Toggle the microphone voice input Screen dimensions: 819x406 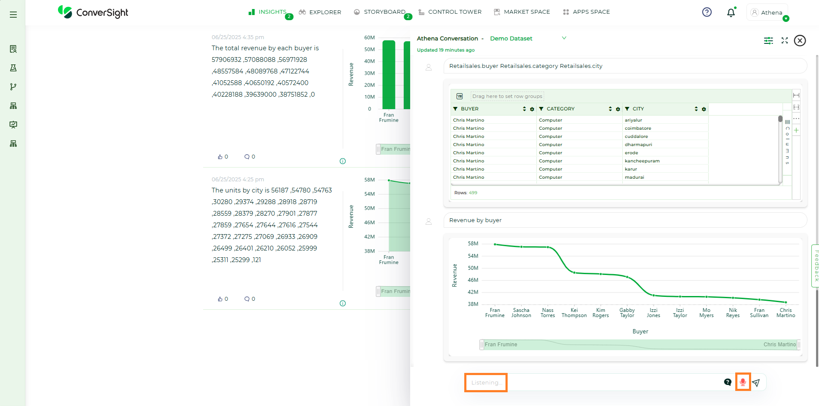(x=743, y=382)
